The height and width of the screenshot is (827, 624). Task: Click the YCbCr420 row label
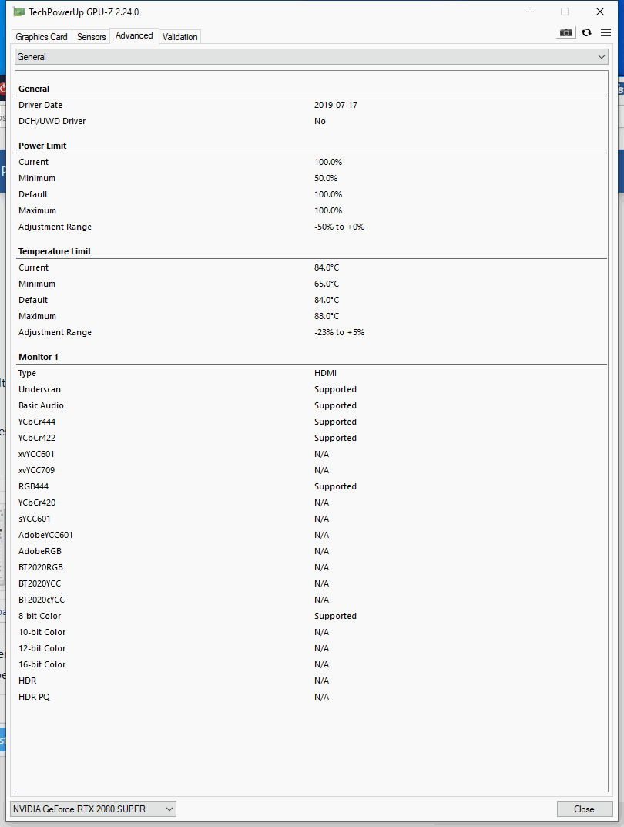coord(37,503)
